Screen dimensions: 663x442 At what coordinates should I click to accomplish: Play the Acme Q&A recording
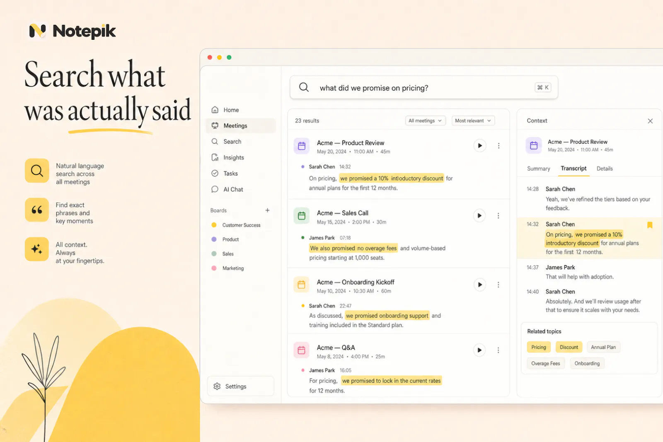point(479,350)
